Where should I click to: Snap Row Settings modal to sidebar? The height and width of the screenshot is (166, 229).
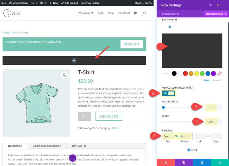pyautogui.click(x=218, y=5)
